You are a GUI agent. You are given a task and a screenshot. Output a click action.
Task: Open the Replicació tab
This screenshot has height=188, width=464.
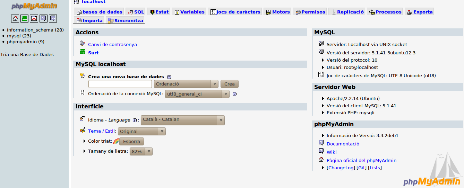[347, 12]
